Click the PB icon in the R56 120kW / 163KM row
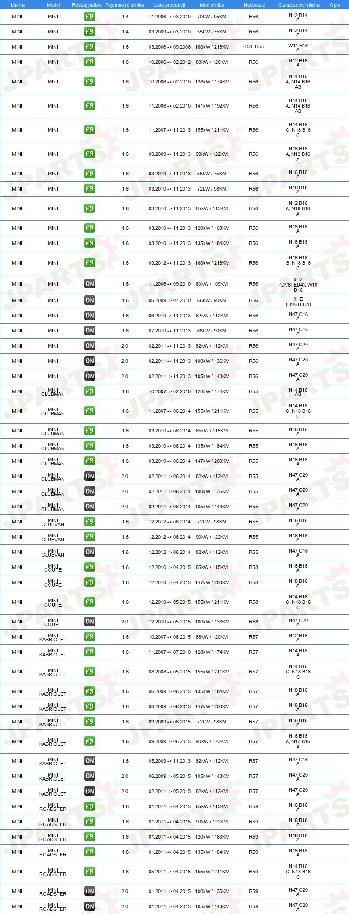 pos(89,228)
